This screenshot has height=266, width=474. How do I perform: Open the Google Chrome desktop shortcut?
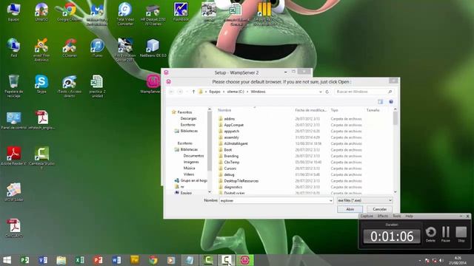(x=70, y=12)
